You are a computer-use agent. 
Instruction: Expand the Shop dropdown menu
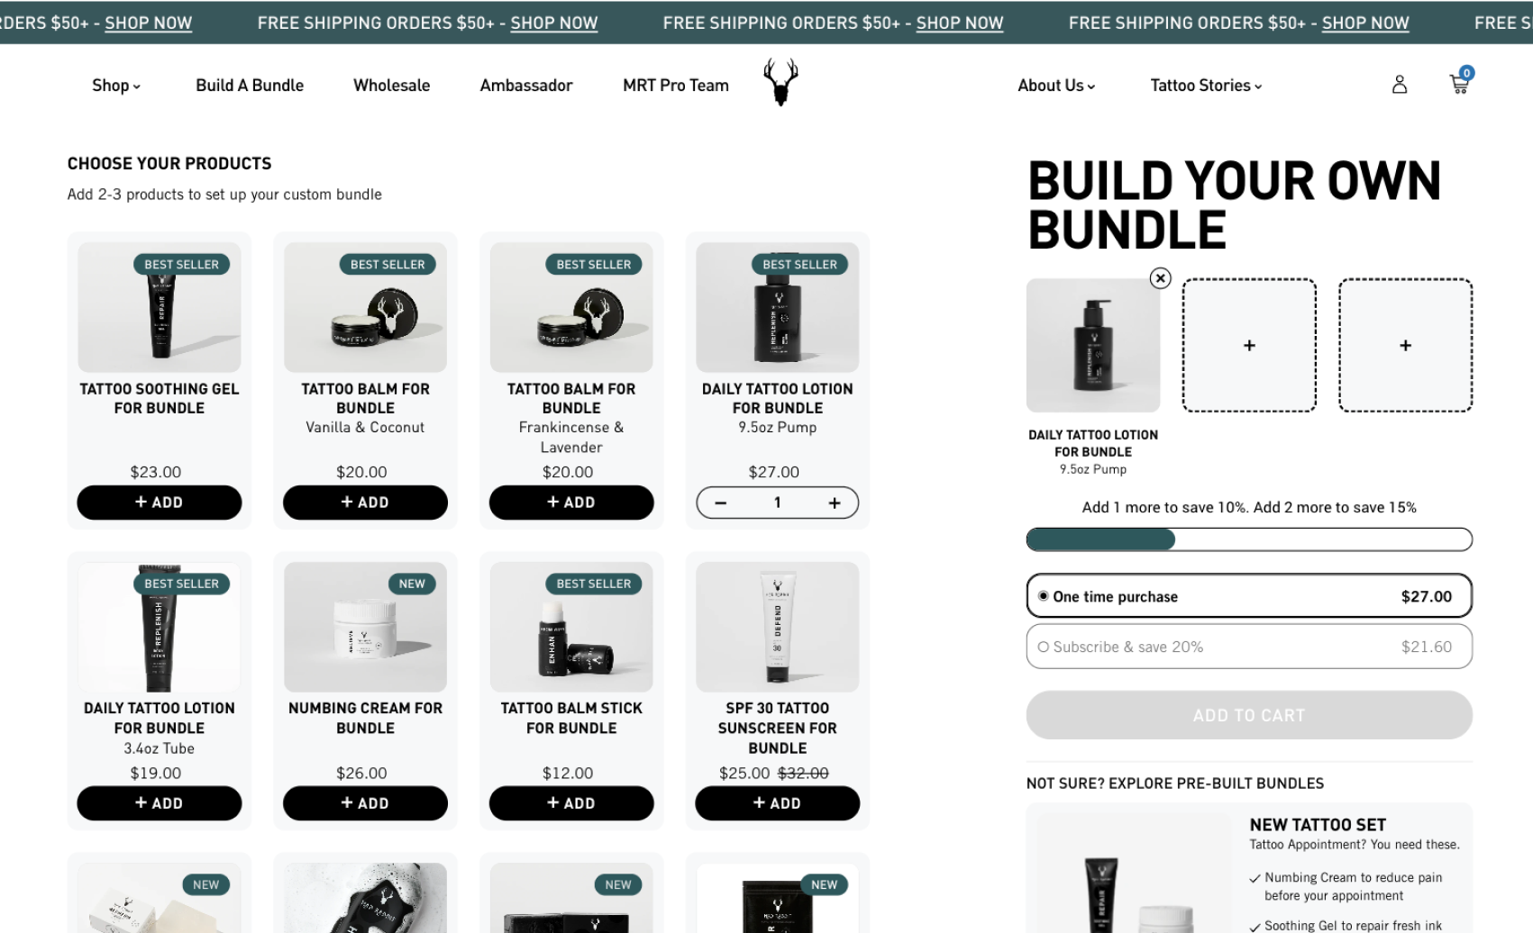coord(116,86)
